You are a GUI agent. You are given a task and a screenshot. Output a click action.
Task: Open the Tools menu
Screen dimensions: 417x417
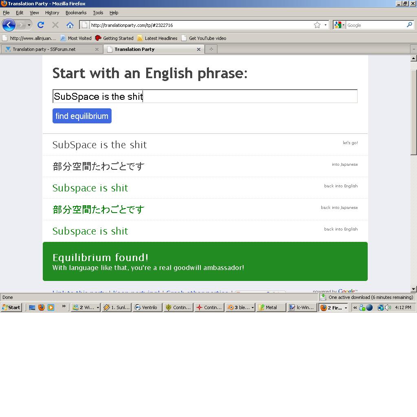tap(98, 13)
